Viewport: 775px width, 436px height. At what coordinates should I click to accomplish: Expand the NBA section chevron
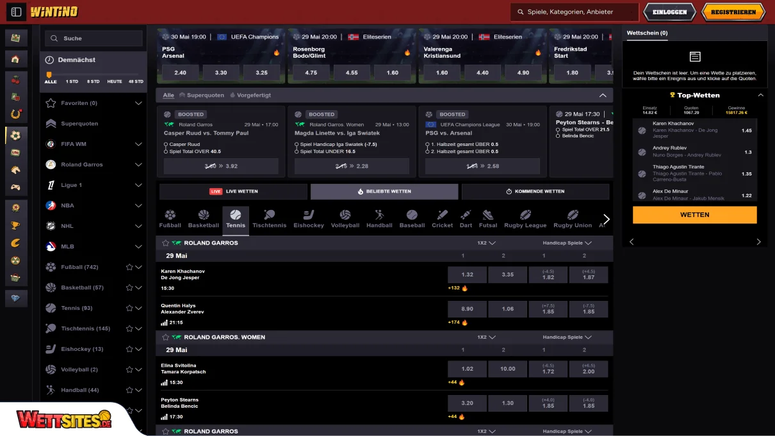click(x=138, y=206)
